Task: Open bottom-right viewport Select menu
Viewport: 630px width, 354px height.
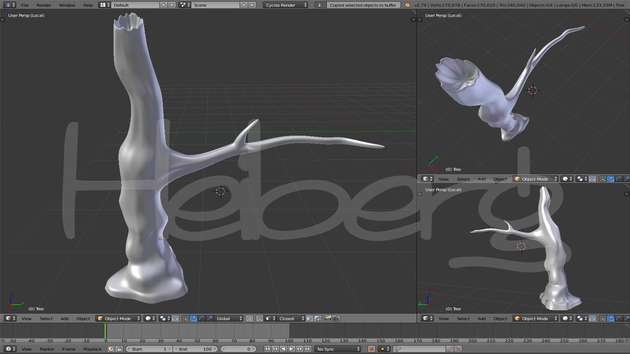Action: click(x=463, y=319)
